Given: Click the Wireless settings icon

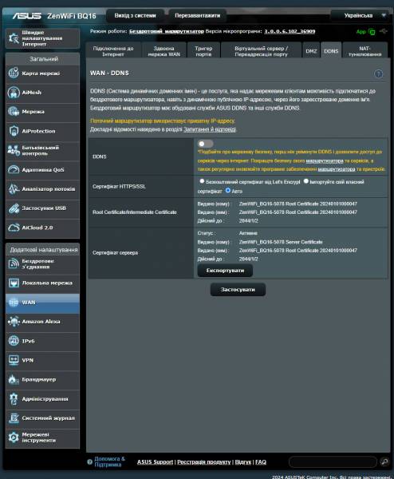Looking at the screenshot, I should [14, 263].
